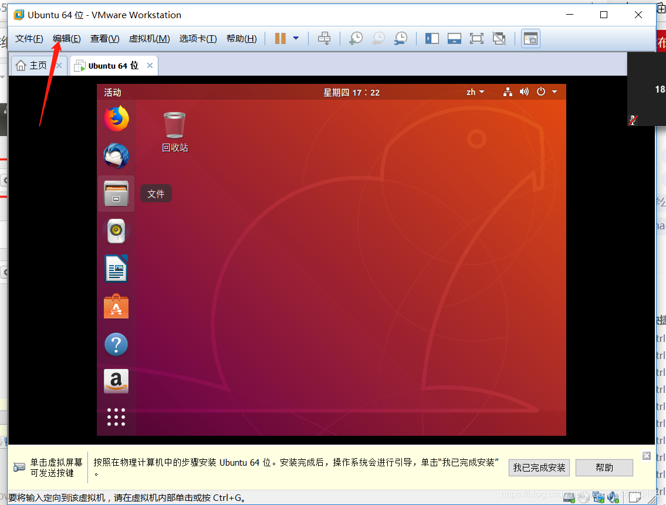
Task: Expand the power options dropdown arrow
Action: [x=296, y=38]
